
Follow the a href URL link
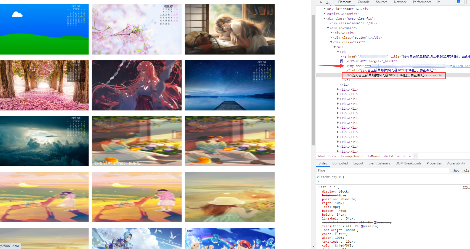pyautogui.click(x=374, y=56)
